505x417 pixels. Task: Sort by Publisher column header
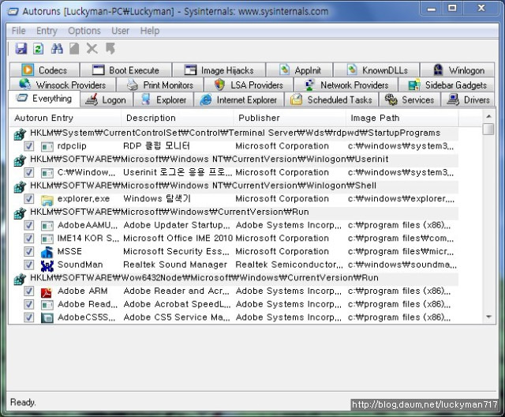(290, 118)
